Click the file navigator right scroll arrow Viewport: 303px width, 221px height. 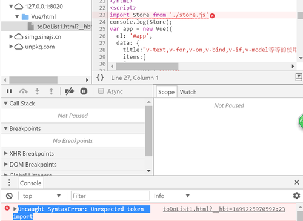click(87, 80)
